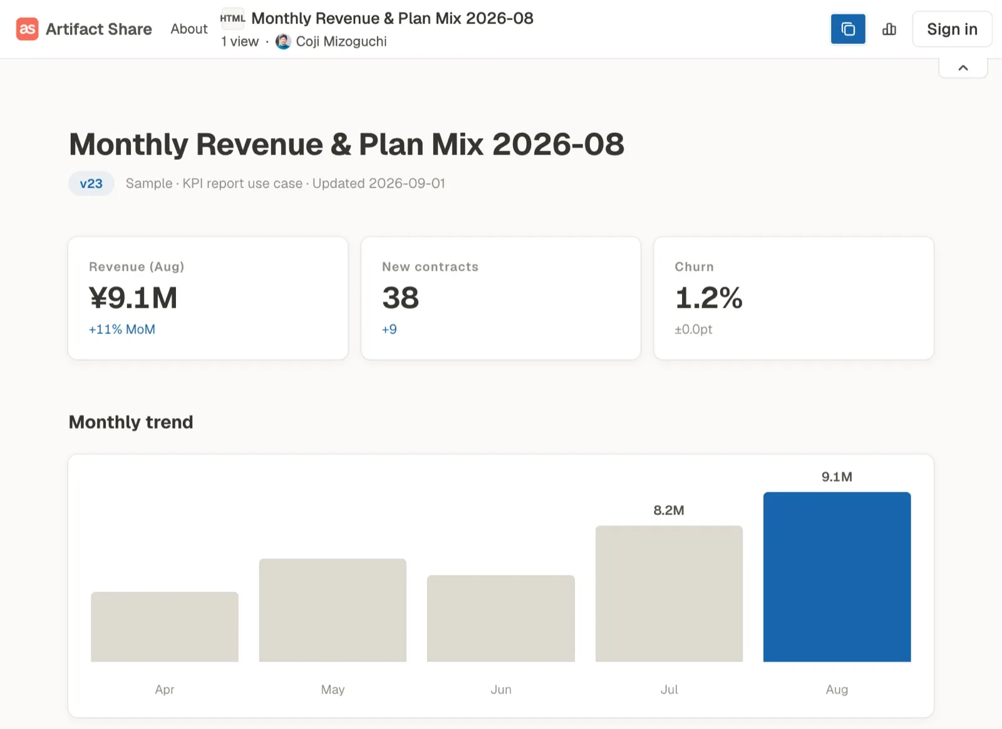Click the New contracts value 38
This screenshot has width=1002, height=729.
[401, 298]
